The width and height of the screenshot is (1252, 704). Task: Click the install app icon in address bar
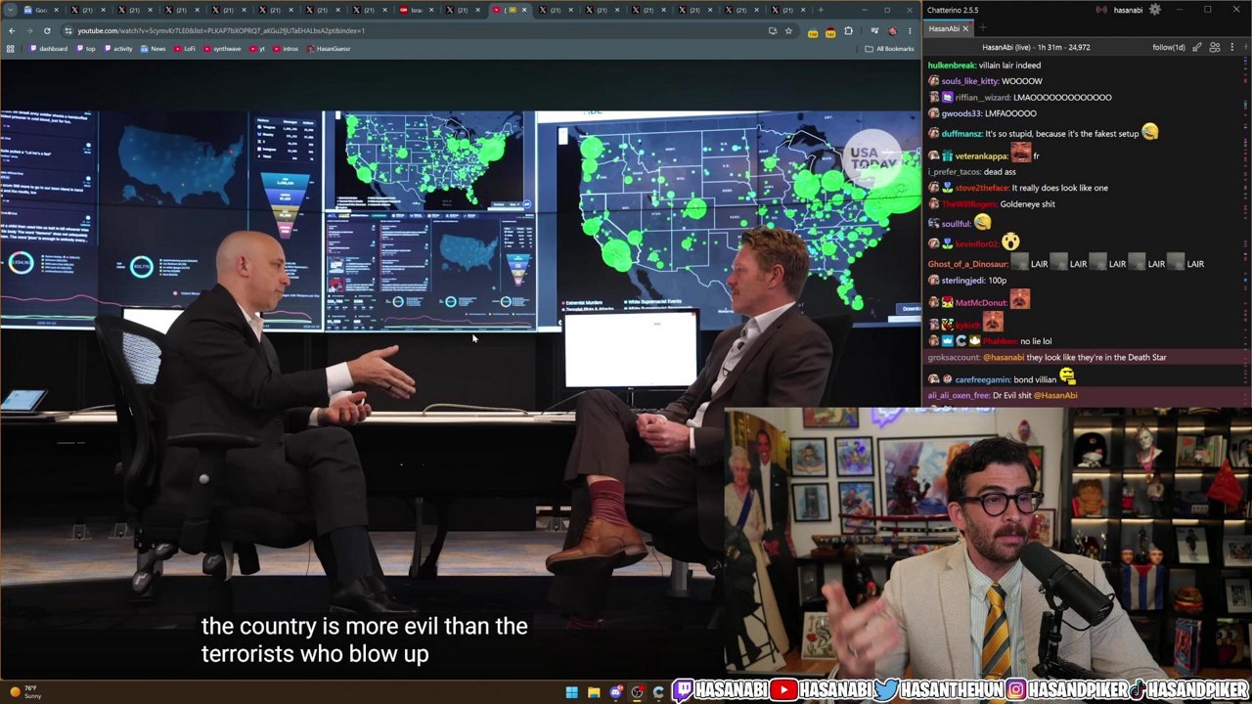tap(773, 30)
